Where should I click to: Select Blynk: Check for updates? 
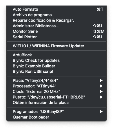point(57,60)
